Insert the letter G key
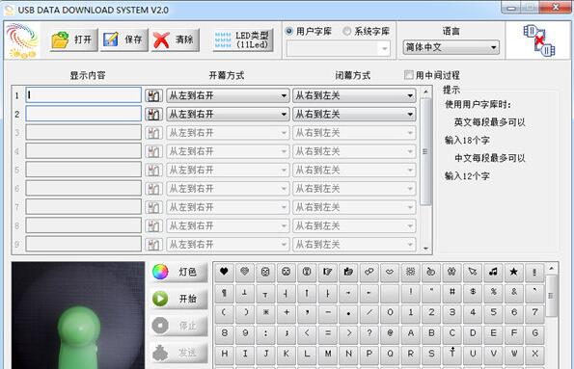Viewport: 574px width, 369px height. 534,333
